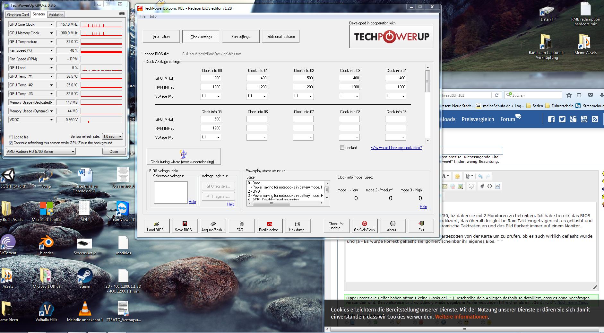The height and width of the screenshot is (333, 604).
Task: Open the RSS feed icon in site header
Action: click(595, 119)
